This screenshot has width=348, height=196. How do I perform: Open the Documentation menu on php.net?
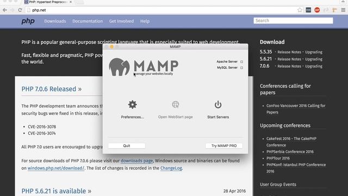(88, 21)
